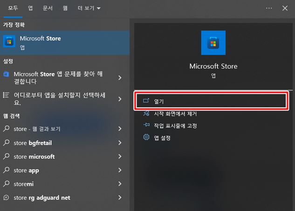Expand arrow for 어디로부터 앱을 설치할지 setting

tap(120, 99)
